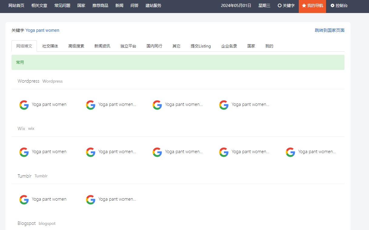
Task: Click the second Google icon in Tumblr row
Action: point(91,200)
